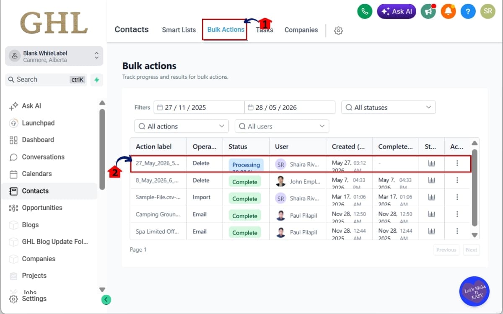
Task: Open the contacts settings gear icon
Action: (339, 31)
